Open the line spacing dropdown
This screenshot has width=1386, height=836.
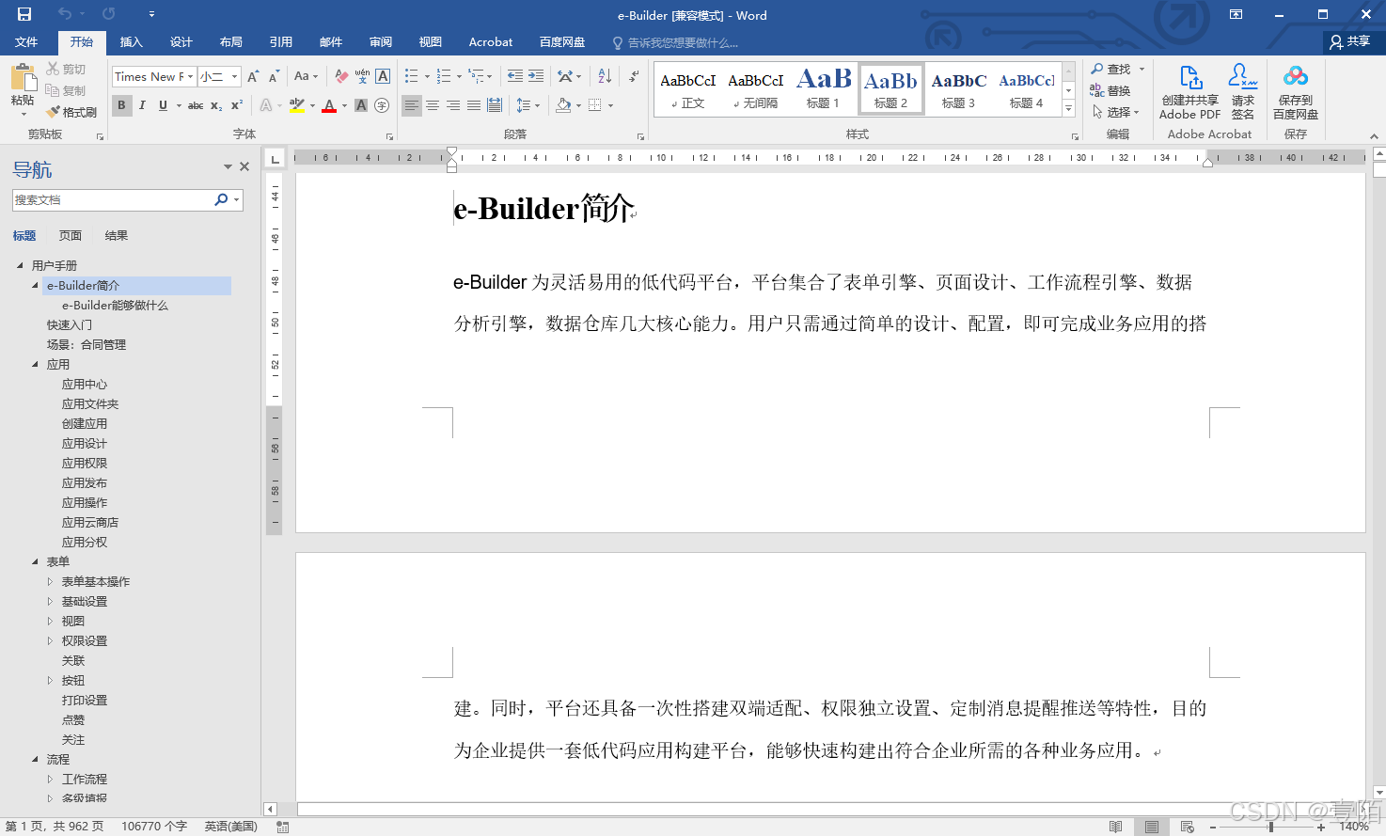(528, 105)
